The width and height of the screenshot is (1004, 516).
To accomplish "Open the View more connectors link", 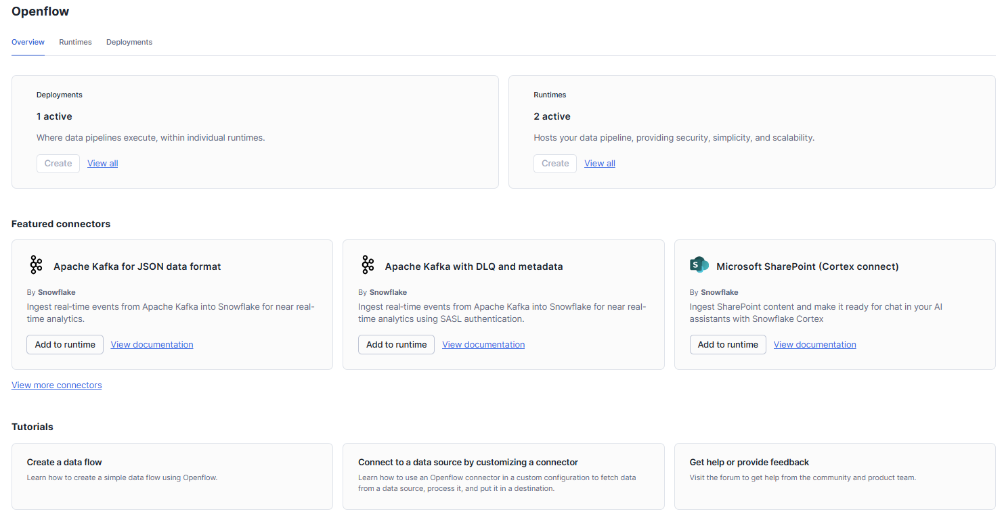I will click(x=56, y=385).
